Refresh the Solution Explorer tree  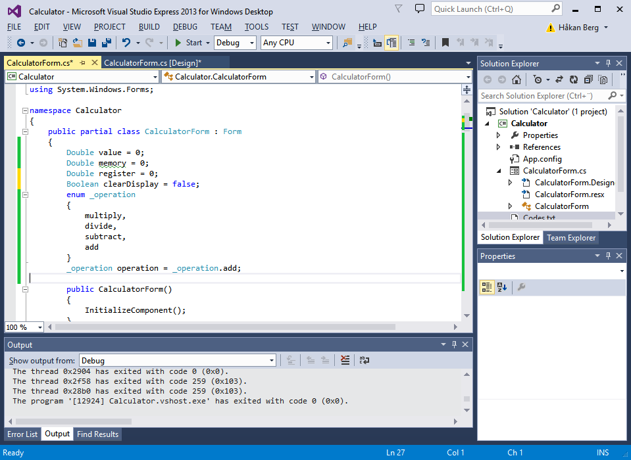pyautogui.click(x=574, y=80)
